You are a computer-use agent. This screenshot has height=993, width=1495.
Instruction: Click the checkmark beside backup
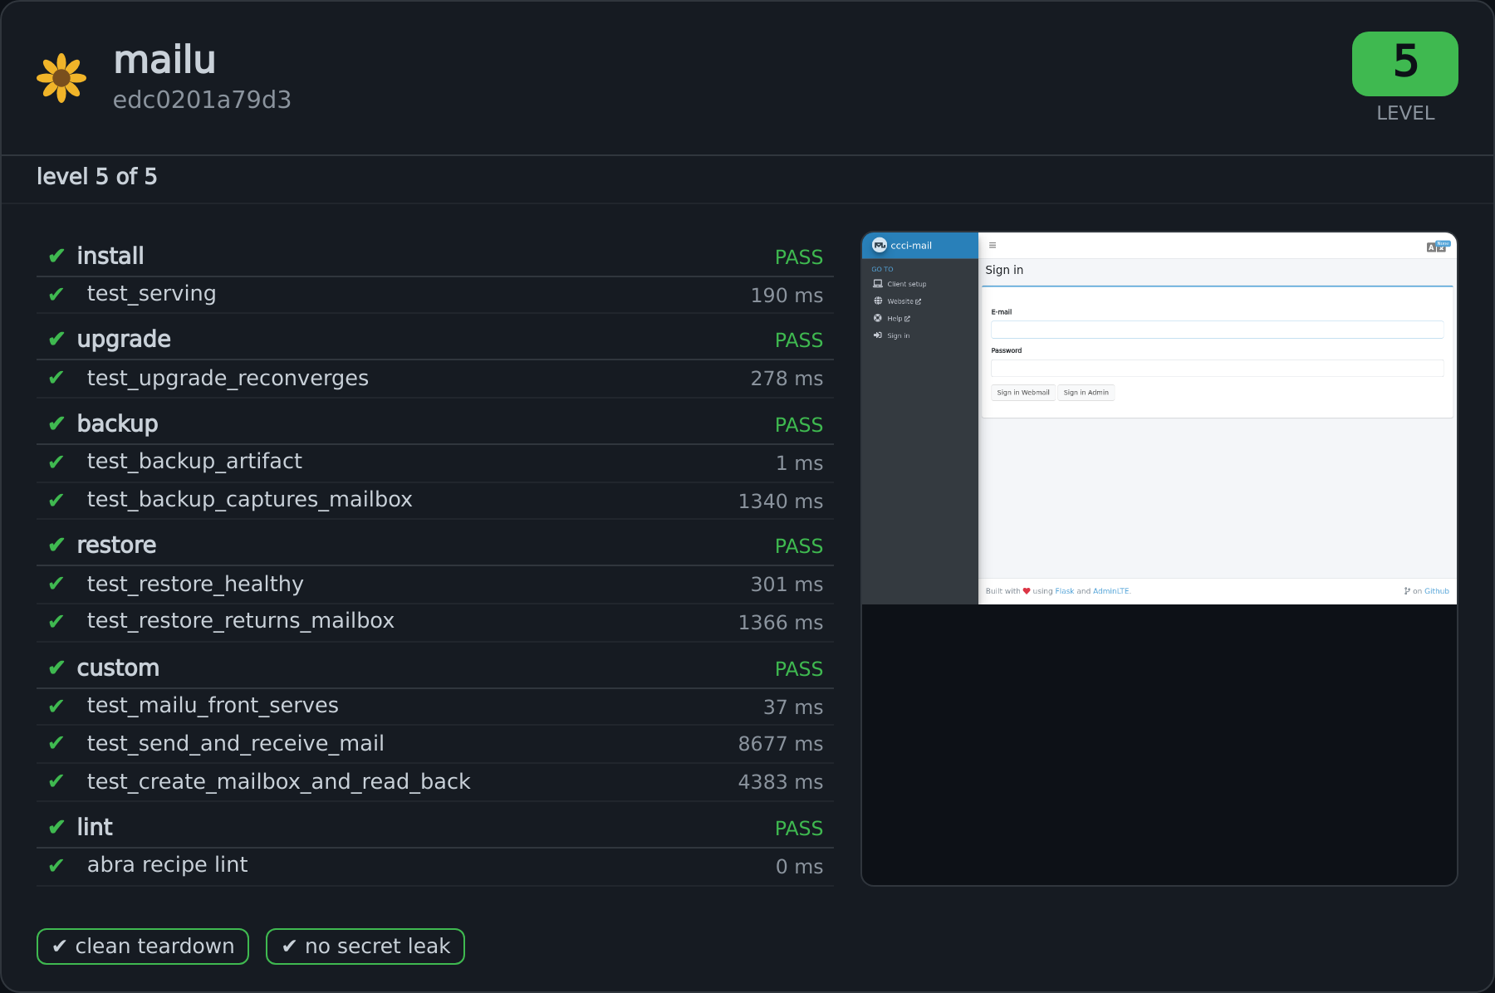[x=56, y=423]
